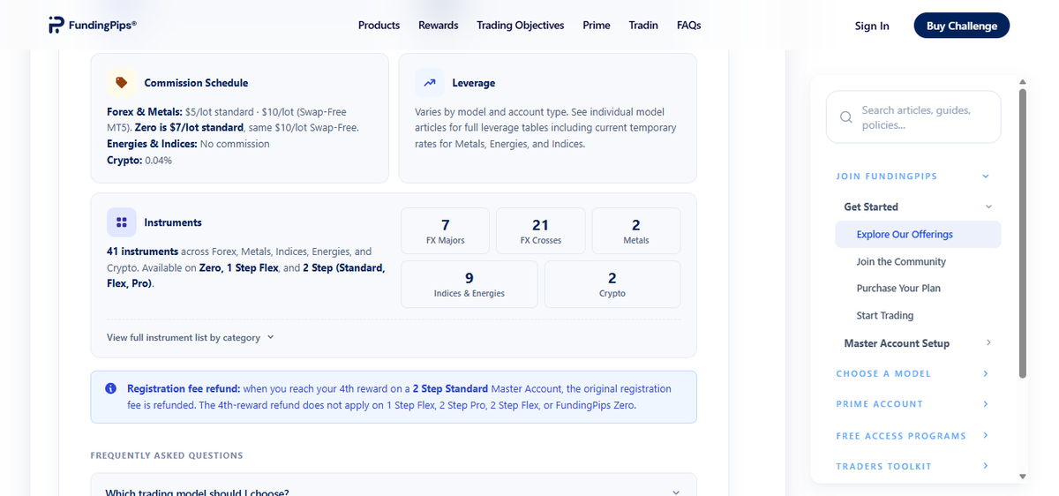This screenshot has width=1059, height=496.
Task: Click the FundingPips logo
Action: click(x=93, y=25)
